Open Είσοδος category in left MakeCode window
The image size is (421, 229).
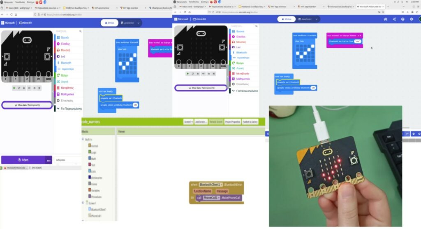(x=68, y=44)
